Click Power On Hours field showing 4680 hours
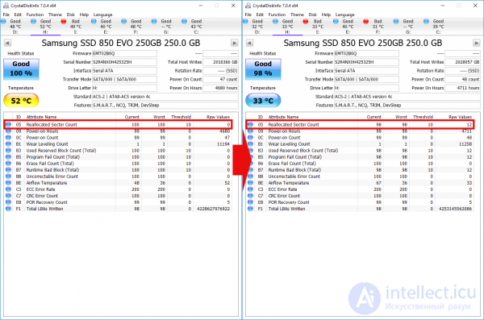This screenshot has width=484, height=320. click(x=220, y=88)
